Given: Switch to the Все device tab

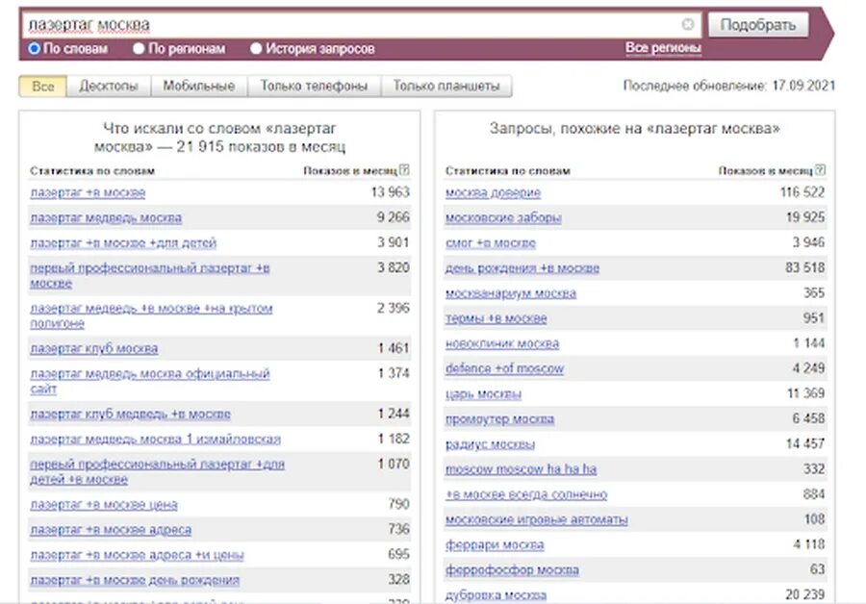Looking at the screenshot, I should (x=43, y=87).
